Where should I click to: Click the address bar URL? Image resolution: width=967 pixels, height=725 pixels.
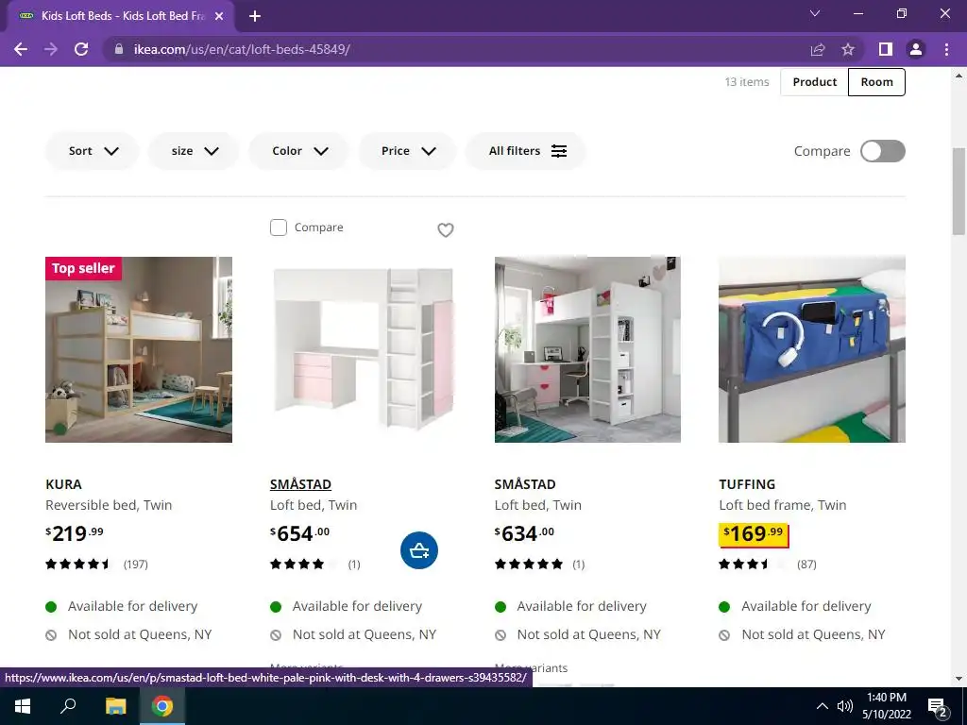[x=242, y=49]
